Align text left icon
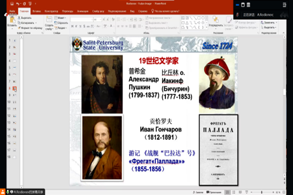293x195 pixels. (118, 26)
